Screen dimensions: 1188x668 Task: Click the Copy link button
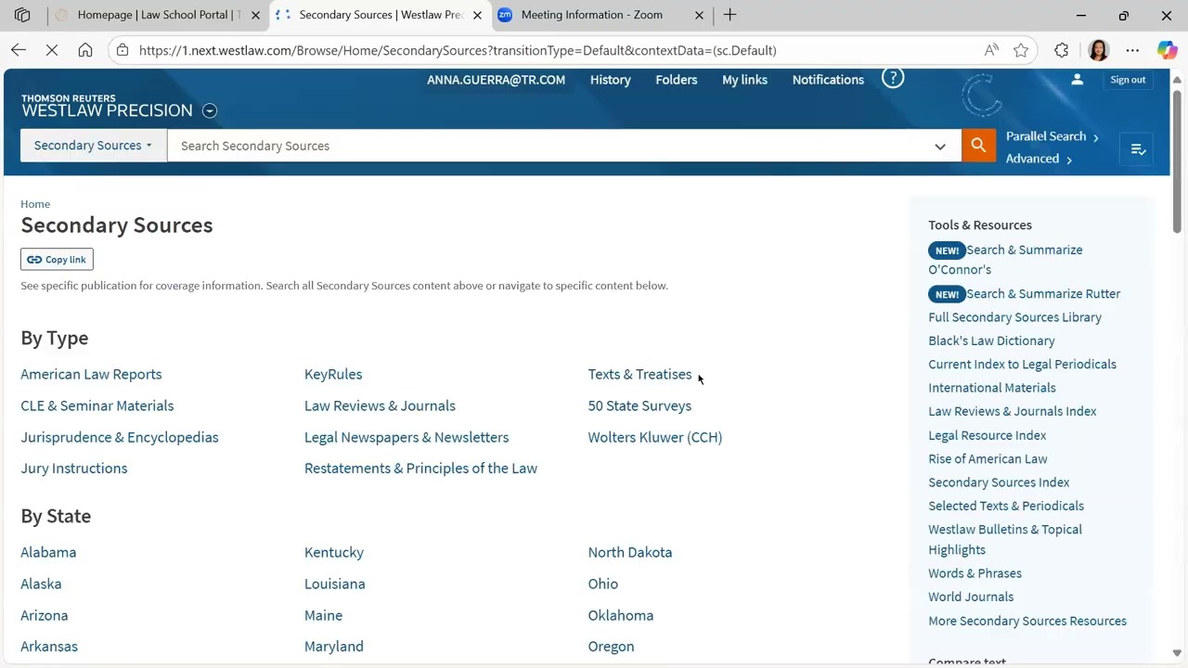point(57,260)
